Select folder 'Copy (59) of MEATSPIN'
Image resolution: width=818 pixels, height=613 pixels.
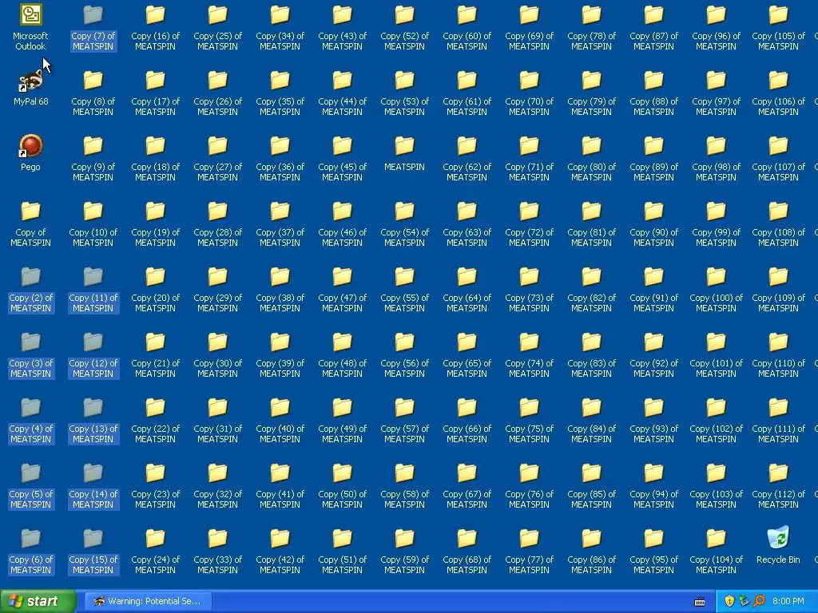[x=404, y=551]
